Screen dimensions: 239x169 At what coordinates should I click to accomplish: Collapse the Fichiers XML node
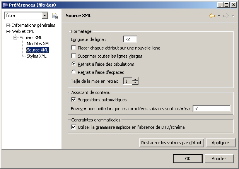(x=15, y=38)
